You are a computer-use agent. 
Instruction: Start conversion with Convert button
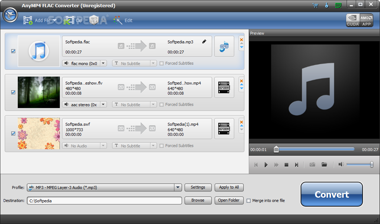[x=332, y=194]
